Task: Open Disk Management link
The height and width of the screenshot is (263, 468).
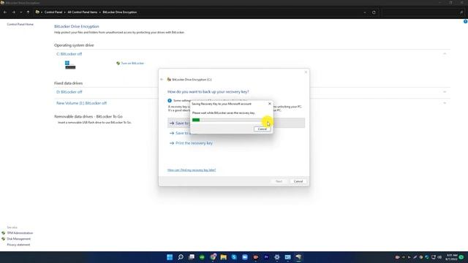Action: point(18,239)
